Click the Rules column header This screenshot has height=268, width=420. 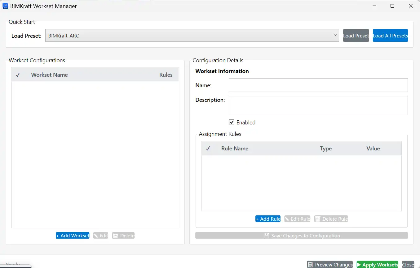click(166, 75)
